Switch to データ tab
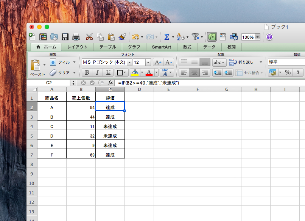Image resolution: width=305 pixels, height=221 pixels. click(x=209, y=47)
